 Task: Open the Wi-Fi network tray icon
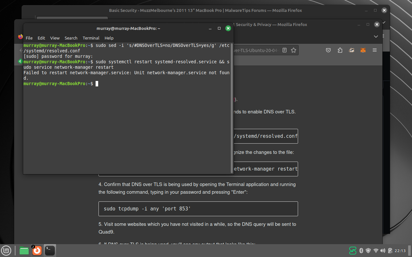[376, 251]
